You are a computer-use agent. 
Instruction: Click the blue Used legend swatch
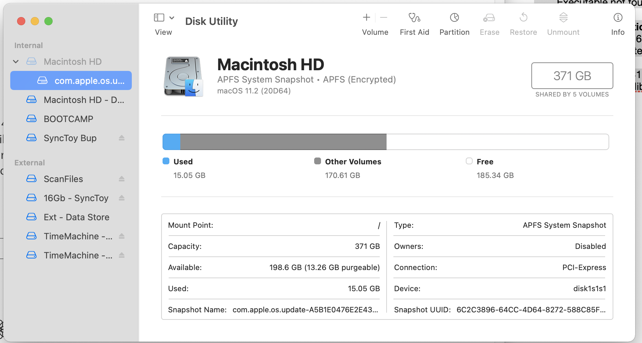click(166, 161)
